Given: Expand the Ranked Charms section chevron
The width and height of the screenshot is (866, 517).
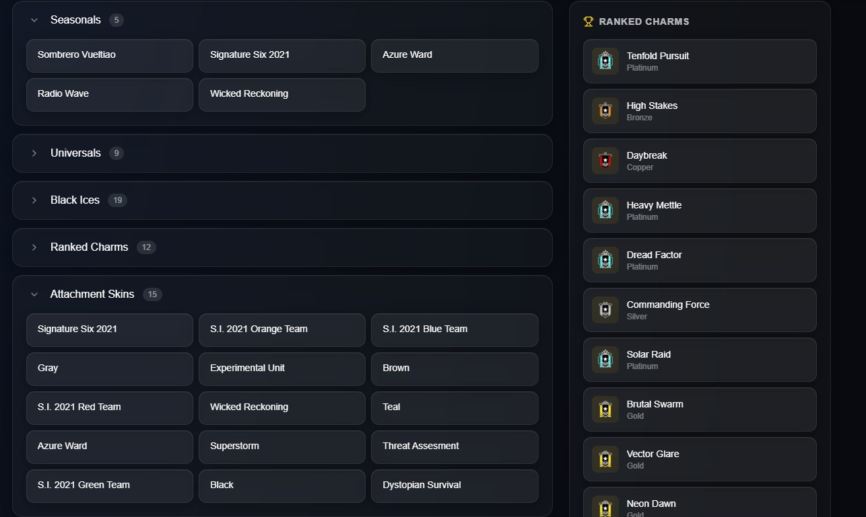Looking at the screenshot, I should tap(34, 247).
